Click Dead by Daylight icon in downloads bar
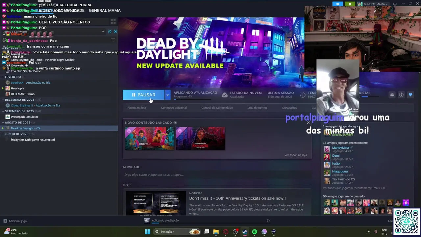This screenshot has height=237, width=421. point(147,221)
